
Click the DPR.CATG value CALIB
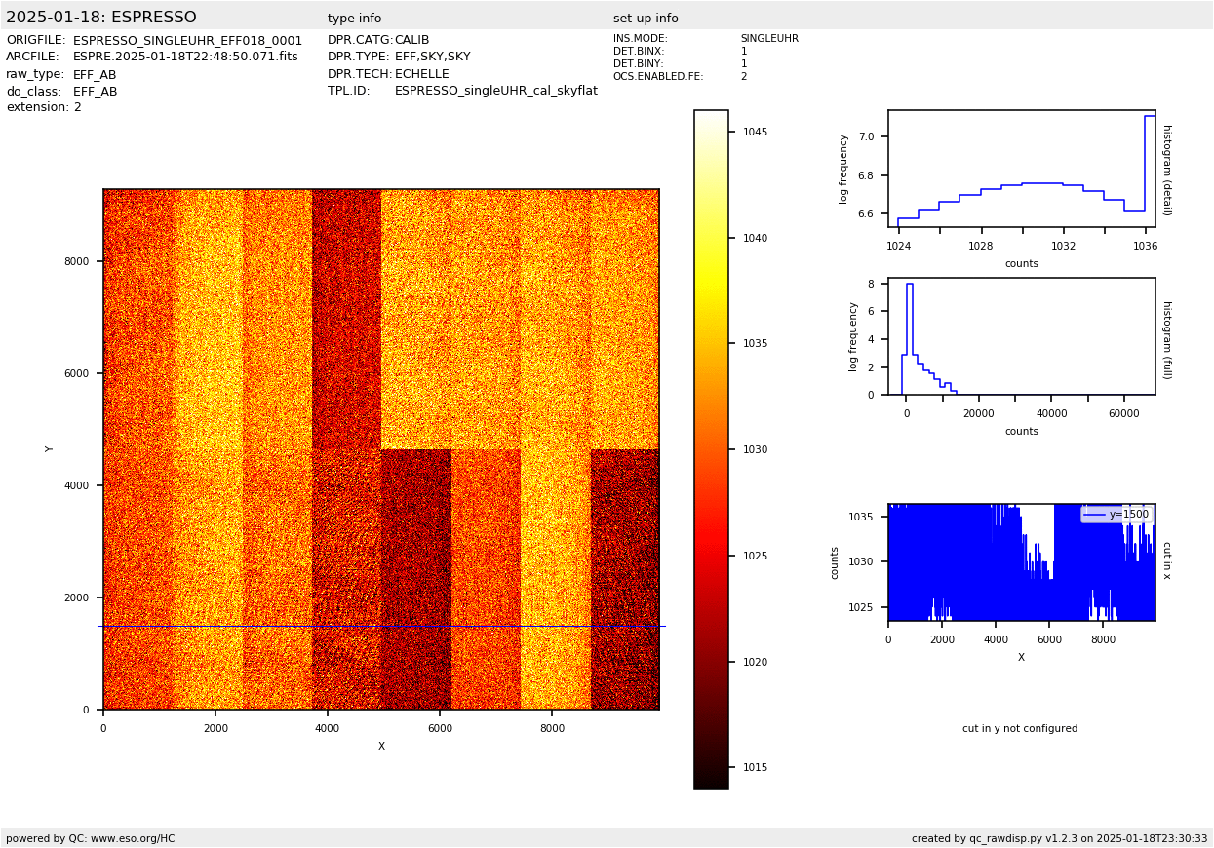coord(411,41)
